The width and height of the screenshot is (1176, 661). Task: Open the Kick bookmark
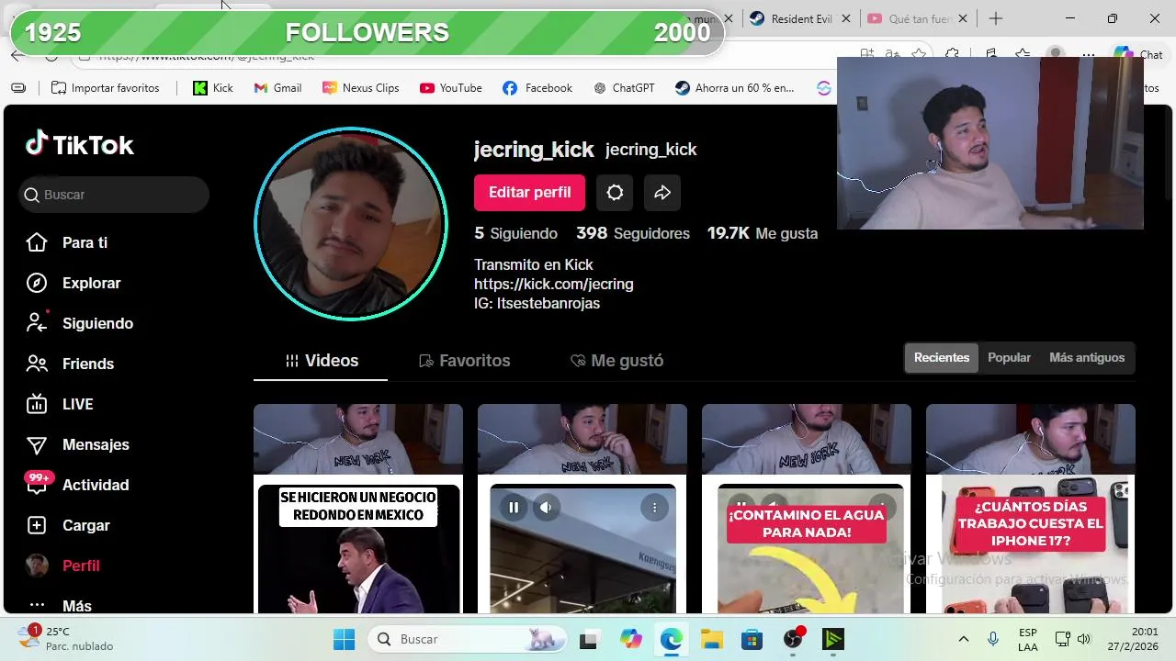(x=213, y=88)
